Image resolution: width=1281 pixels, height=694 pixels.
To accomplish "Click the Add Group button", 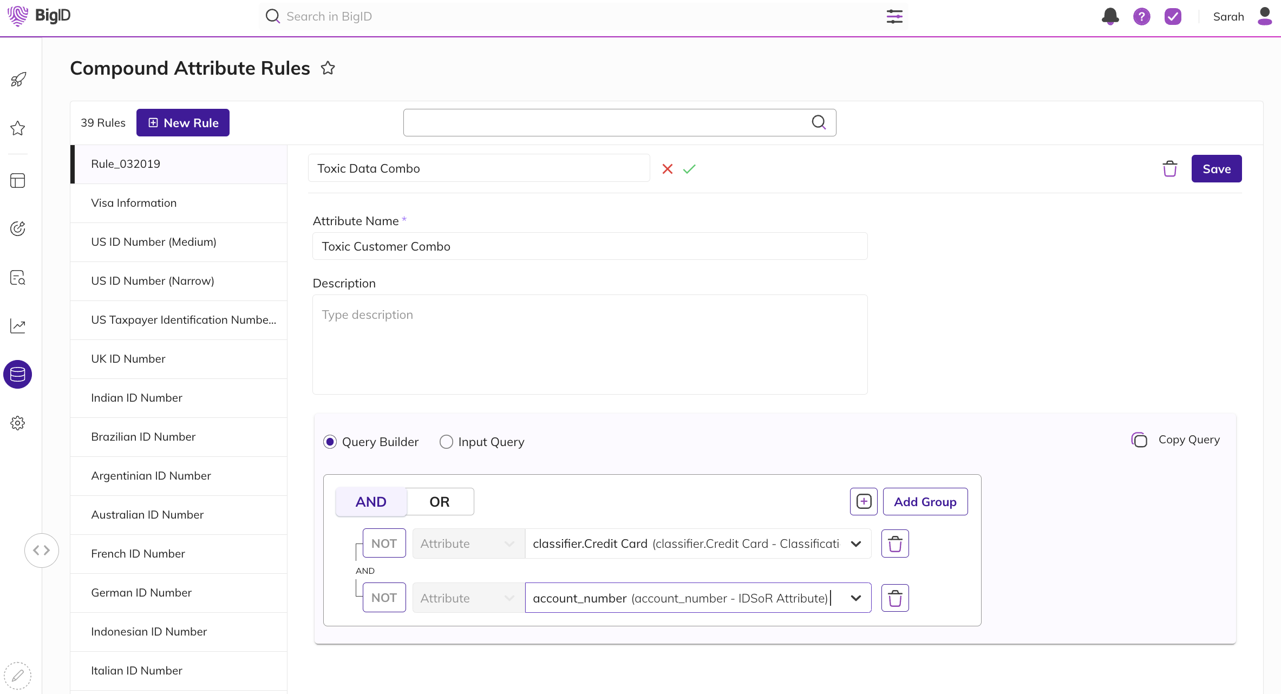I will tap(925, 502).
